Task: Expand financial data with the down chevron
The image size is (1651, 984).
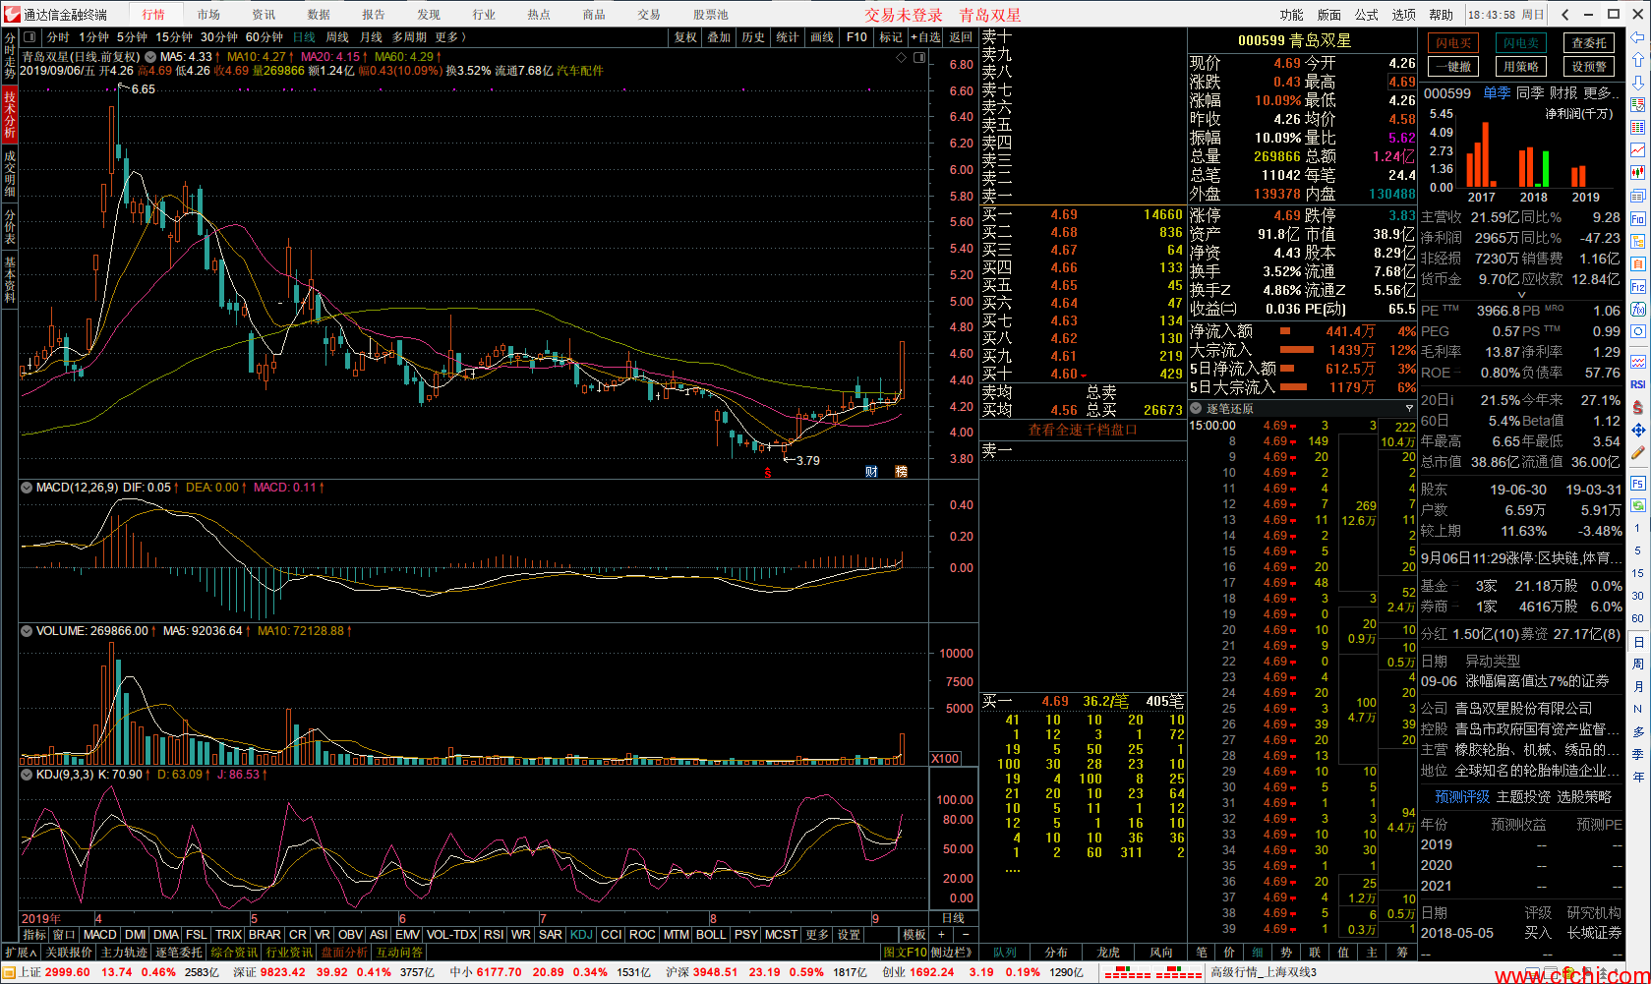Action: (x=1521, y=294)
